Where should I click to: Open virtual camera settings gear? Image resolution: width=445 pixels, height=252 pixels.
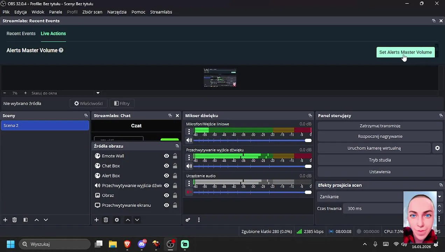point(437,148)
